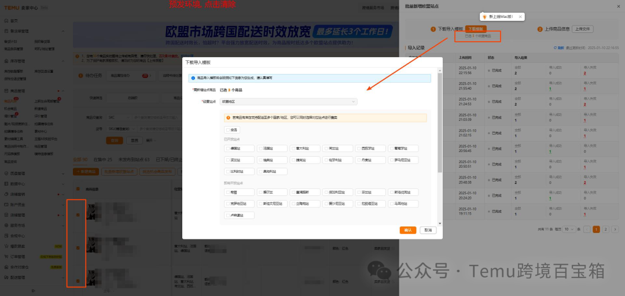Viewport: 625px width, 296px height.
Task: Click the 欧盟市场跨国配送时效放宽 banner
Action: click(x=235, y=35)
